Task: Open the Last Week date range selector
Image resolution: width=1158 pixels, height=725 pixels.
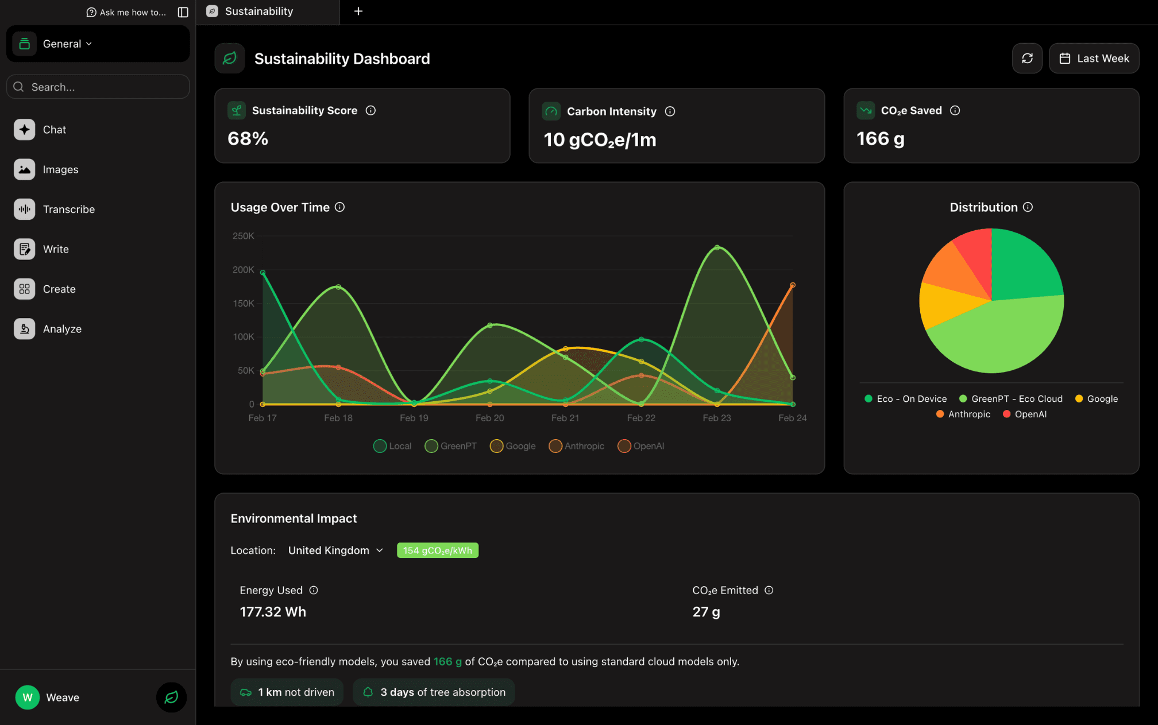Action: point(1094,58)
